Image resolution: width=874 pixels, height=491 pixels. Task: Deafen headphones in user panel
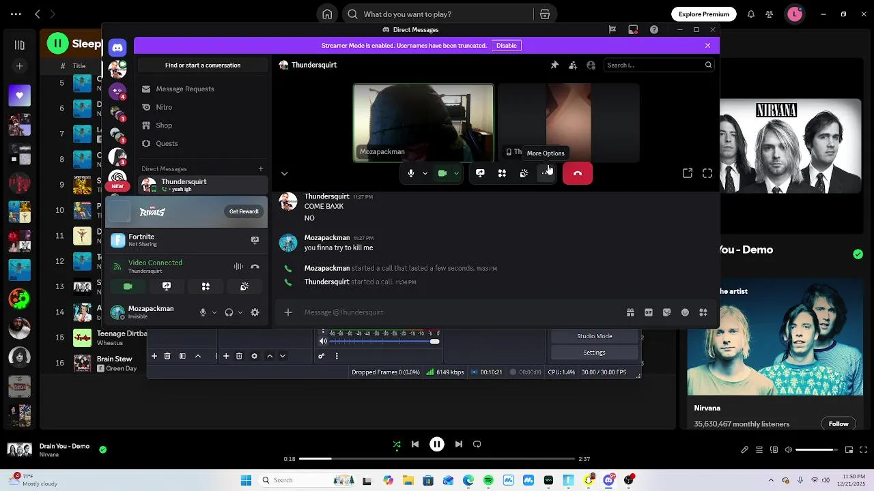tap(229, 312)
